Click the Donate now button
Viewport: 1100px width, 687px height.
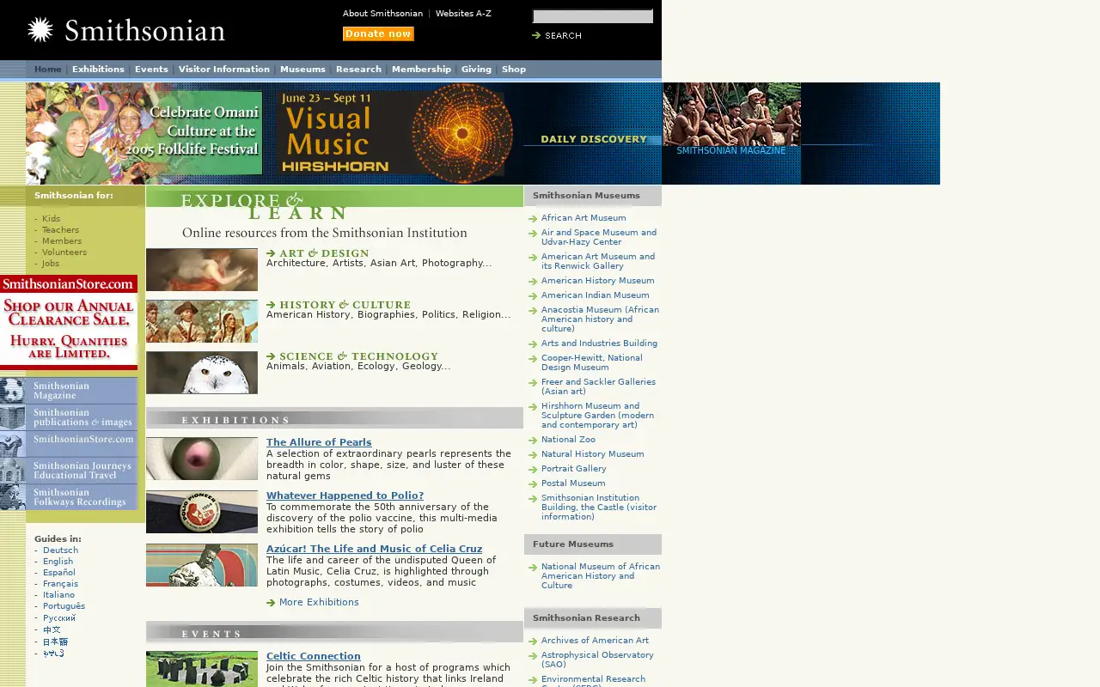(x=378, y=34)
